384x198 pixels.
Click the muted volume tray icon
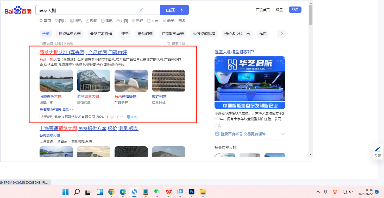[x=351, y=192]
